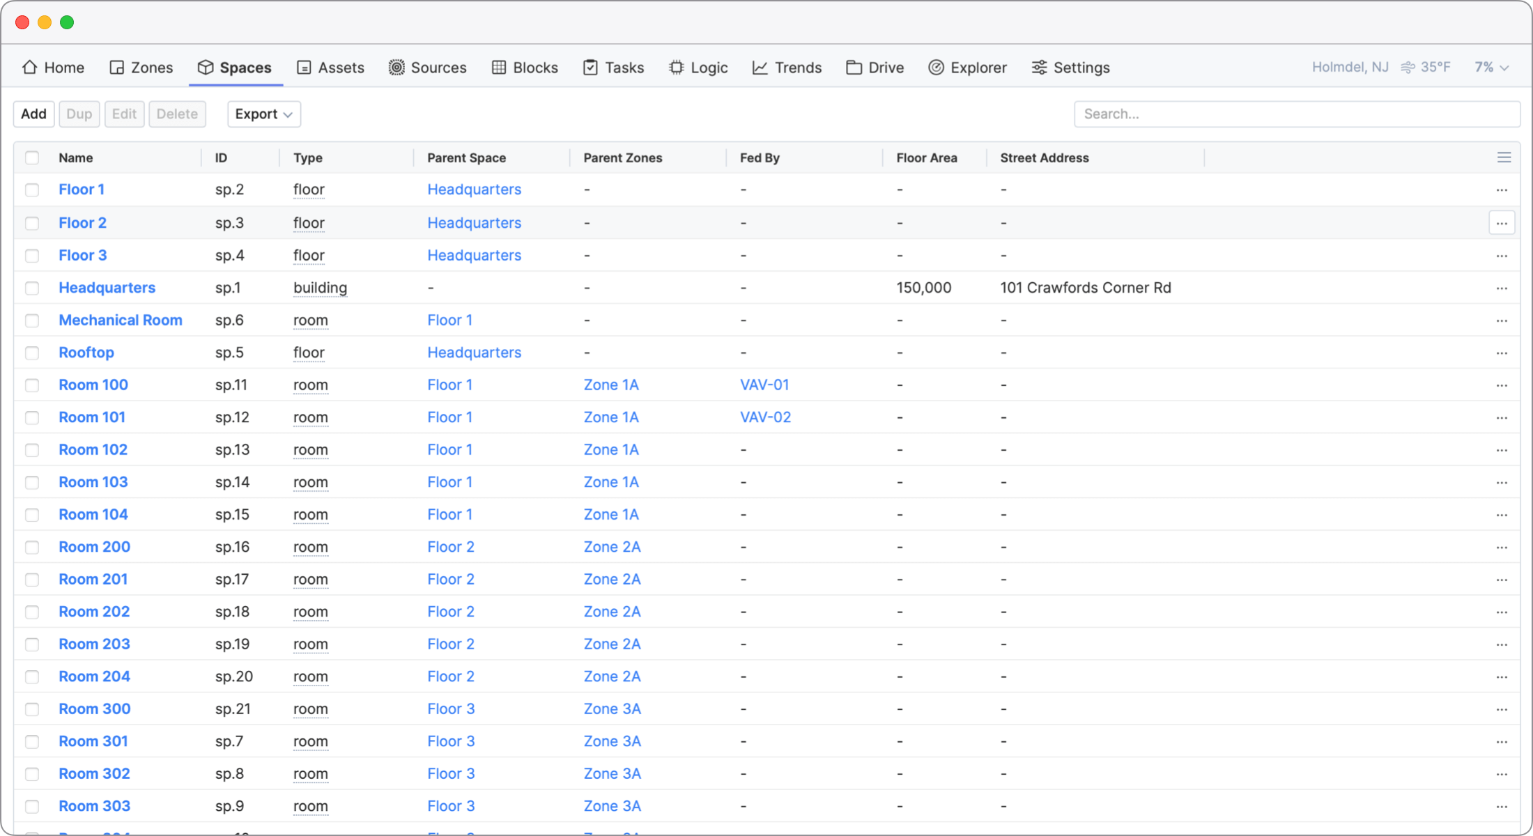Toggle the select-all checkbox in header
The height and width of the screenshot is (836, 1533).
click(x=32, y=157)
